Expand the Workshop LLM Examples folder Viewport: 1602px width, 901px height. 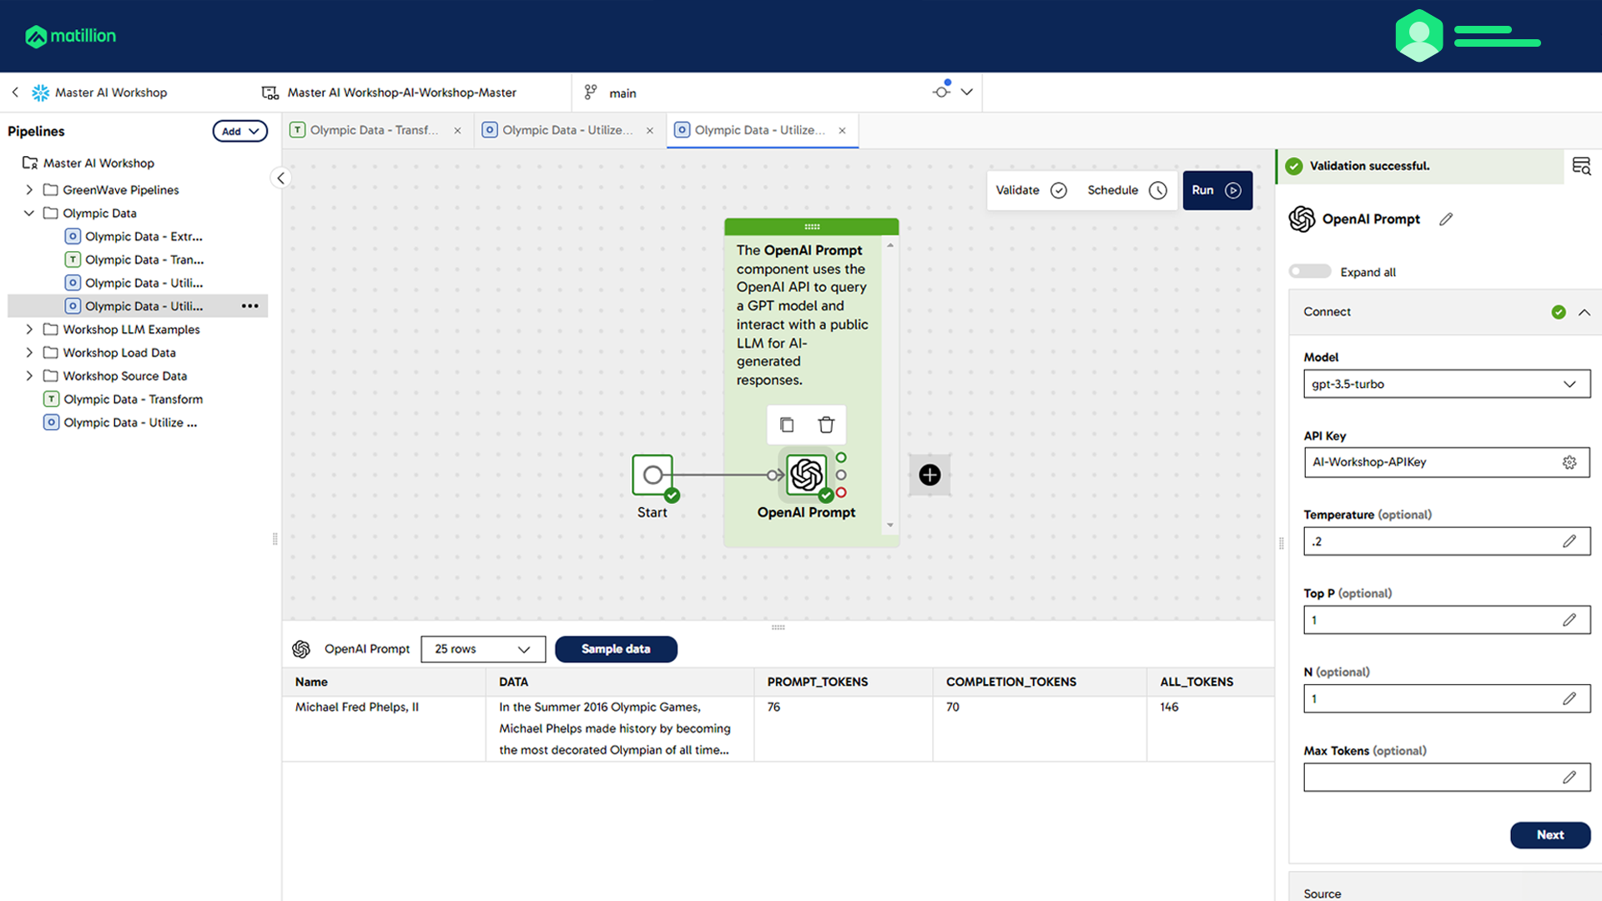(x=29, y=330)
